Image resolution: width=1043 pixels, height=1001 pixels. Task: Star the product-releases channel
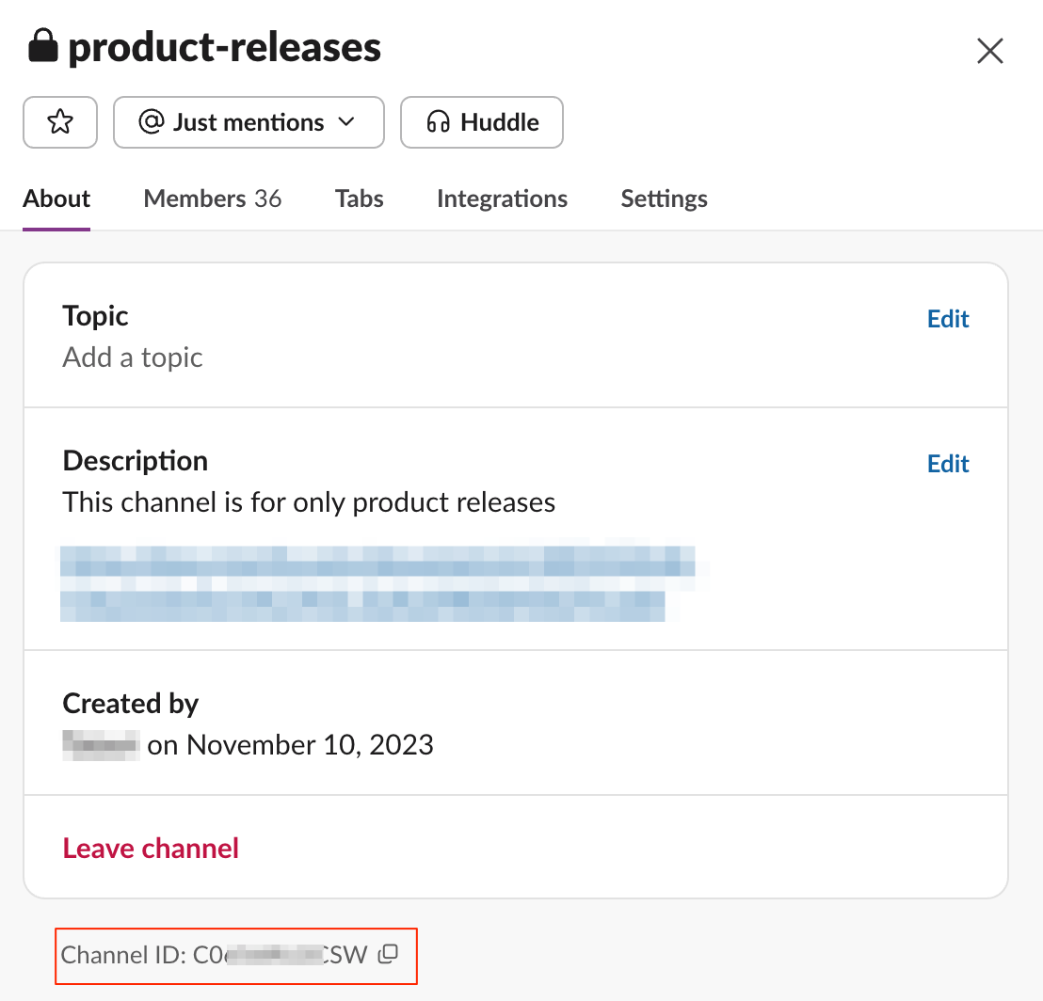[x=60, y=122]
